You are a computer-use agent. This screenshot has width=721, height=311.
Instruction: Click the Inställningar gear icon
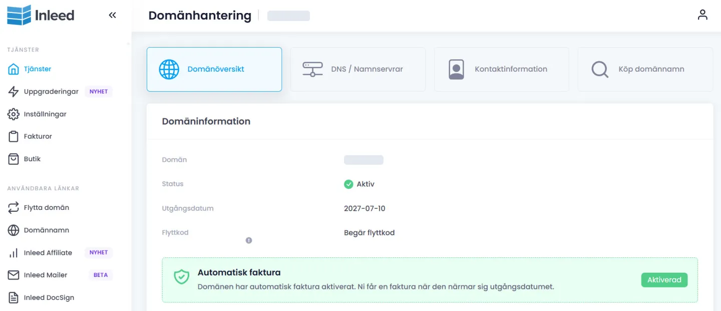coord(14,114)
